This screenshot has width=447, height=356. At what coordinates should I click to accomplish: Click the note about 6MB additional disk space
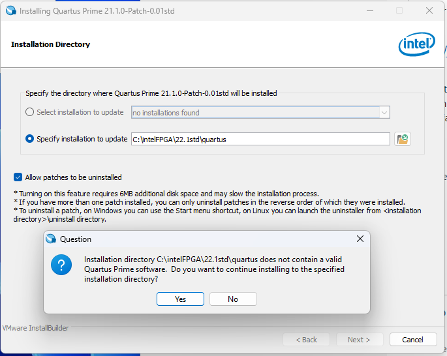tap(166, 194)
